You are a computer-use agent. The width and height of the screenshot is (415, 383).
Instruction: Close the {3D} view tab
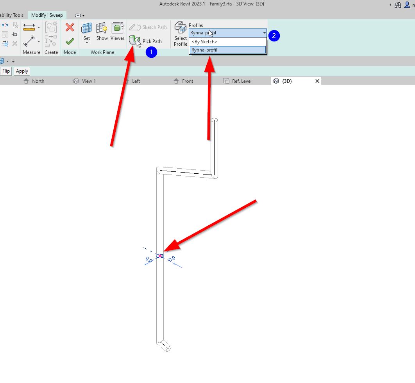pyautogui.click(x=317, y=81)
